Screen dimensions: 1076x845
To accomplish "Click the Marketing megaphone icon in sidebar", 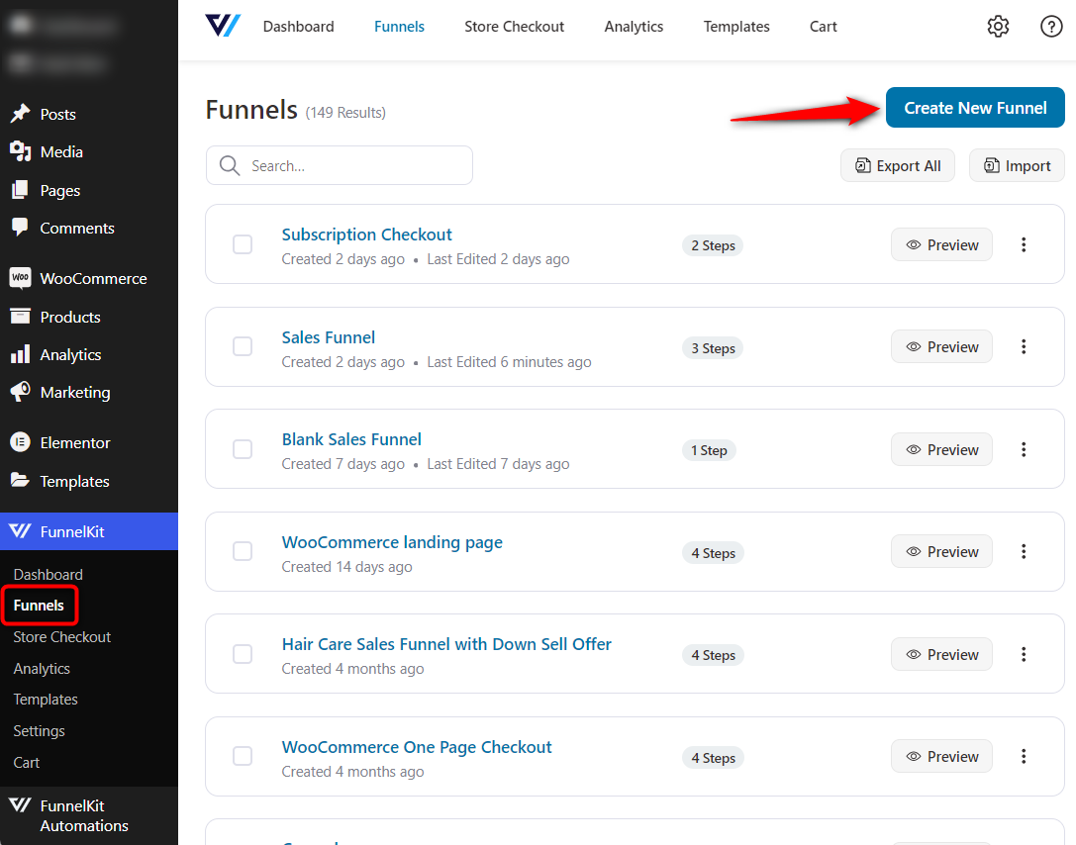I will pos(20,392).
